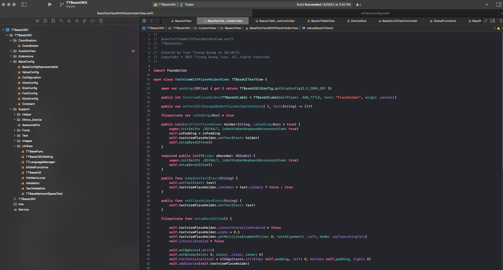The width and height of the screenshot is (503, 270).
Task: Open the Symbol navigator
Action: point(53,21)
